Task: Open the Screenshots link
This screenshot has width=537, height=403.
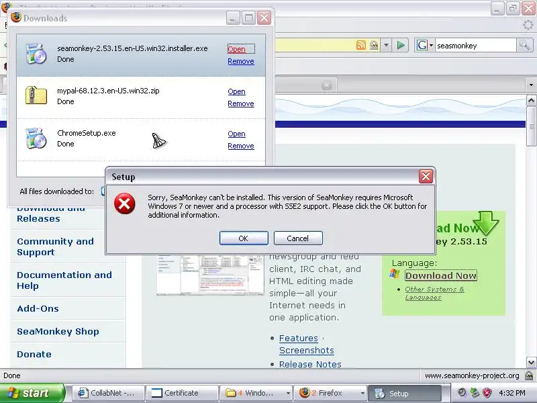Action: (x=307, y=350)
